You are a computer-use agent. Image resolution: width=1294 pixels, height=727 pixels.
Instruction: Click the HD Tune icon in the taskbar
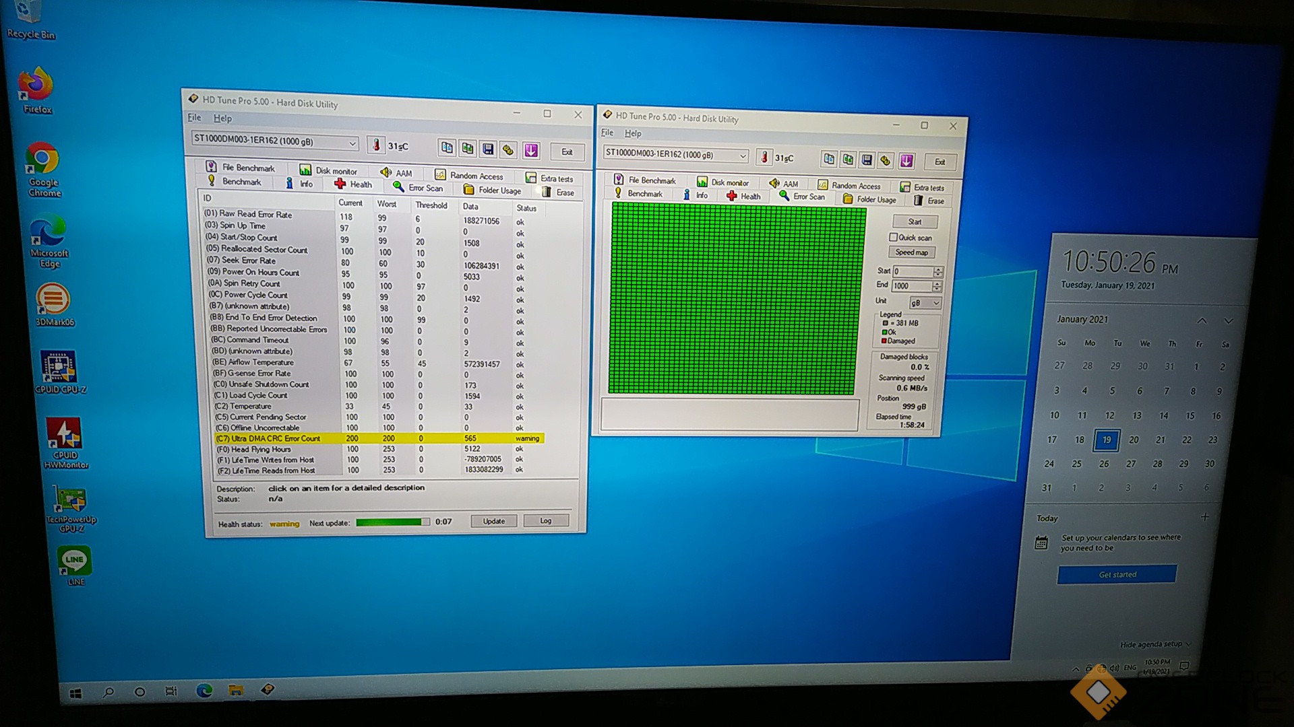tap(268, 689)
